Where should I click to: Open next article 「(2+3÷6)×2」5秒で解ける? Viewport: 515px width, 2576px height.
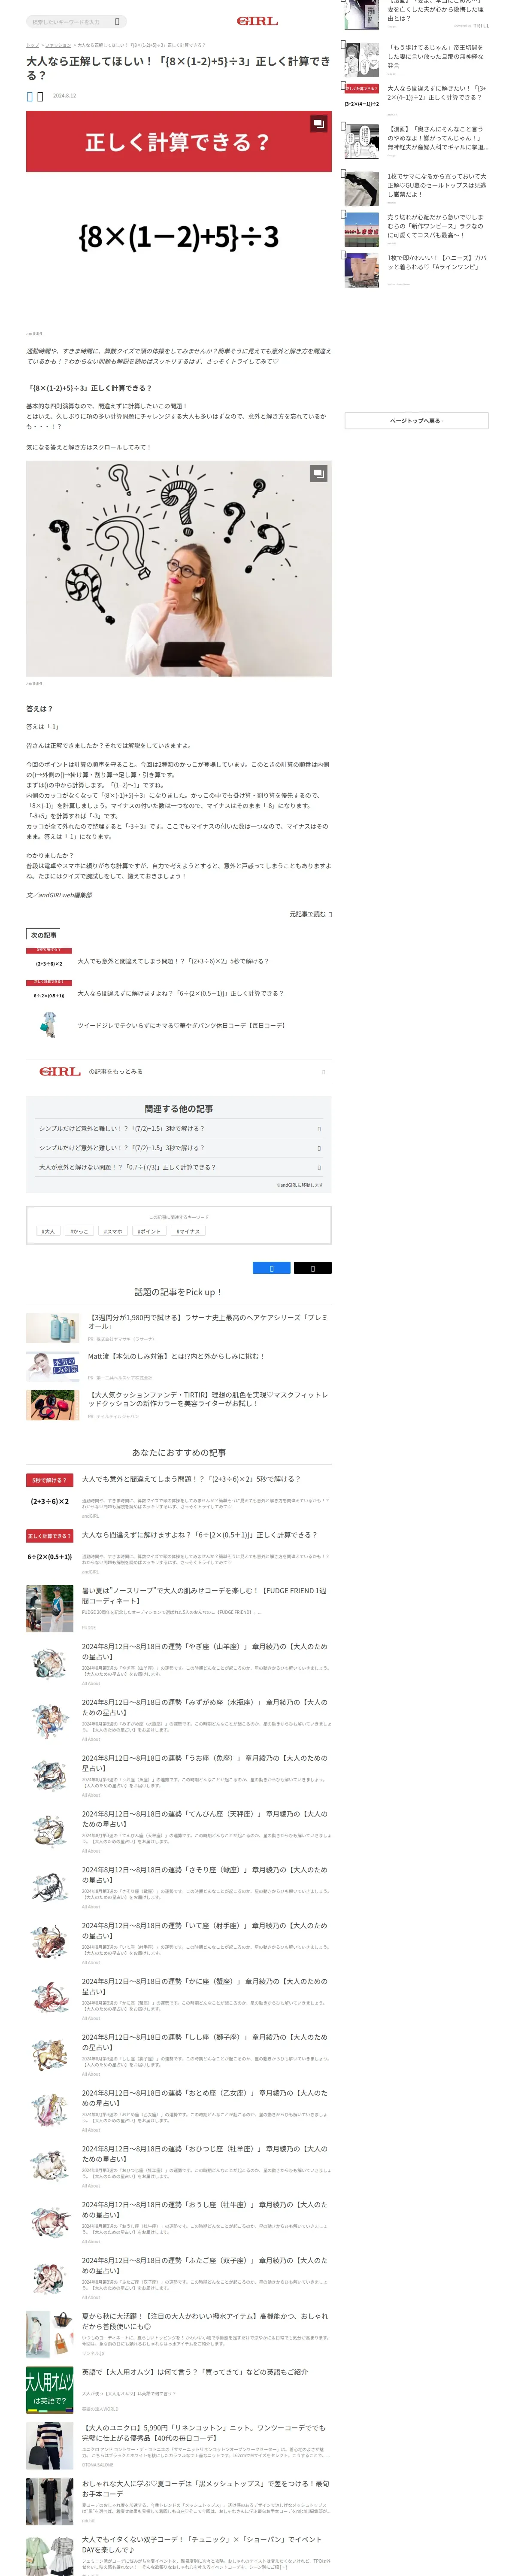(173, 961)
